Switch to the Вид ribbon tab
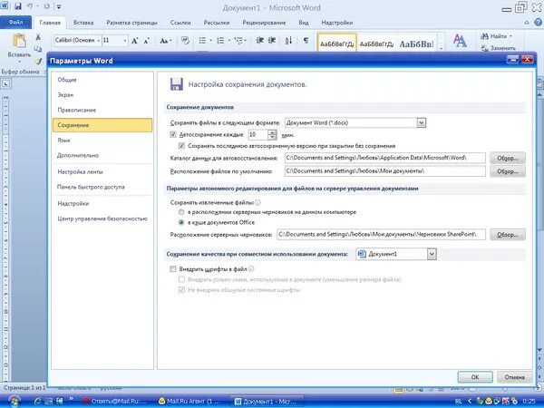The height and width of the screenshot is (408, 544). pyautogui.click(x=304, y=23)
